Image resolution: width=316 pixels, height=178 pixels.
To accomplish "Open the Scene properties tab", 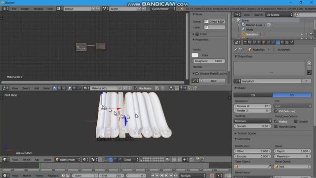I will (254, 43).
